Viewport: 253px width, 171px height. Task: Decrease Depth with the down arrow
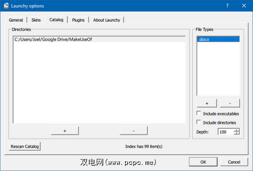236,133
